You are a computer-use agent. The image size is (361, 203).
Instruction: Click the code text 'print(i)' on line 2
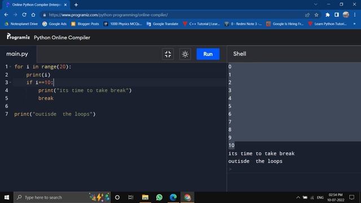[x=38, y=75]
